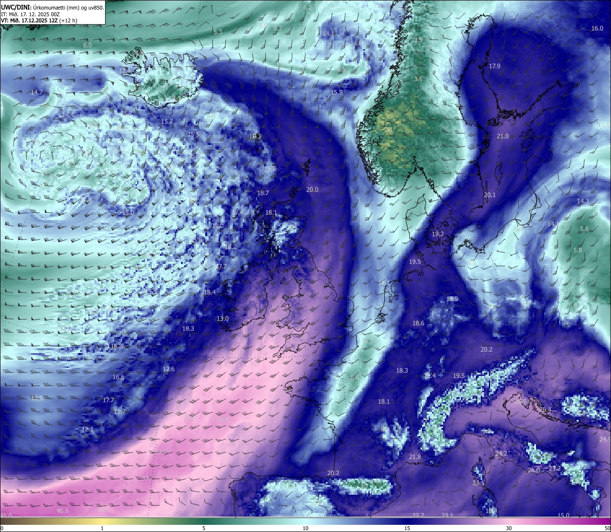The image size is (611, 532).
Task: Click the 16.8 value on the map
Action: (116, 346)
